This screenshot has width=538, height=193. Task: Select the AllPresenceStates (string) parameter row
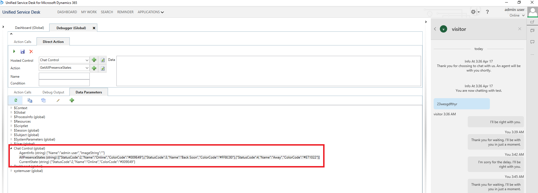(x=169, y=157)
